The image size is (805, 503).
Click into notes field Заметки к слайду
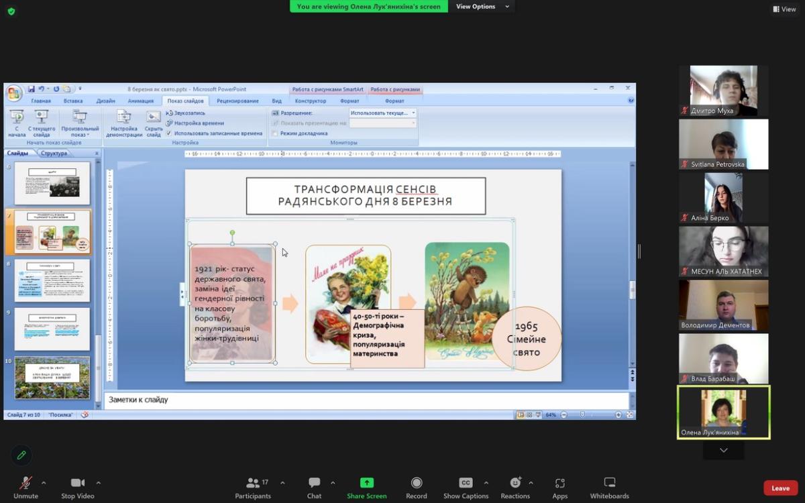pos(366,400)
